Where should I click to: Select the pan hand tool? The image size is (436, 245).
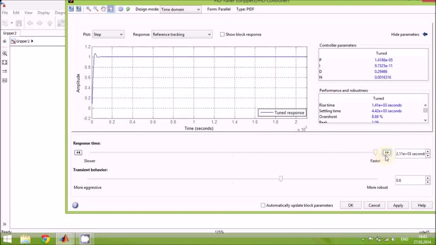click(103, 9)
